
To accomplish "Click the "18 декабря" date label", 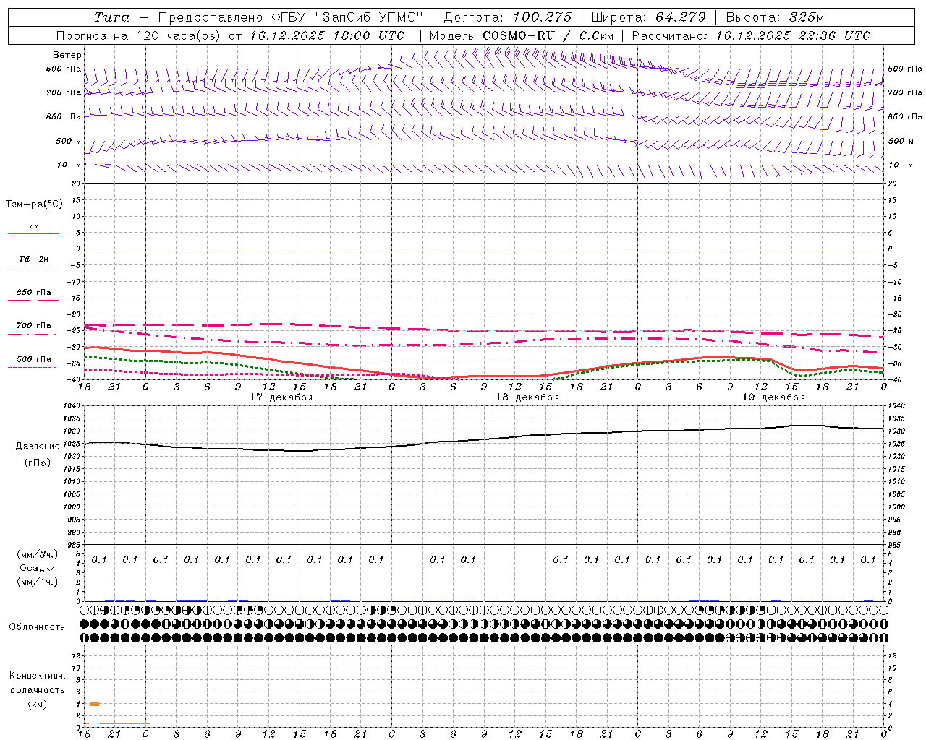I will tap(527, 397).
